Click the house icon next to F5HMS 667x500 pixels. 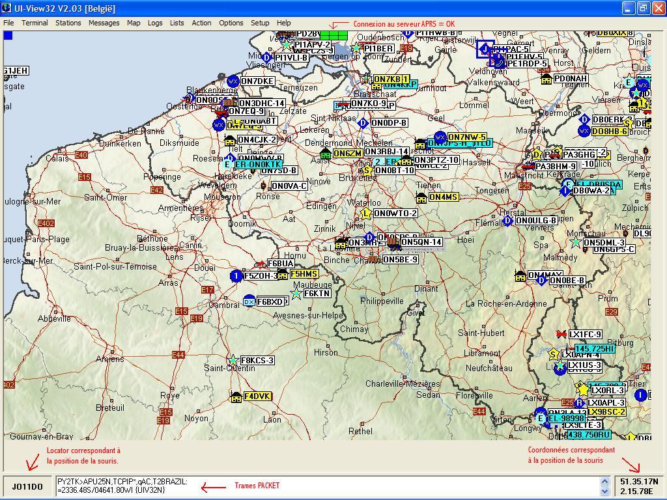tap(283, 274)
